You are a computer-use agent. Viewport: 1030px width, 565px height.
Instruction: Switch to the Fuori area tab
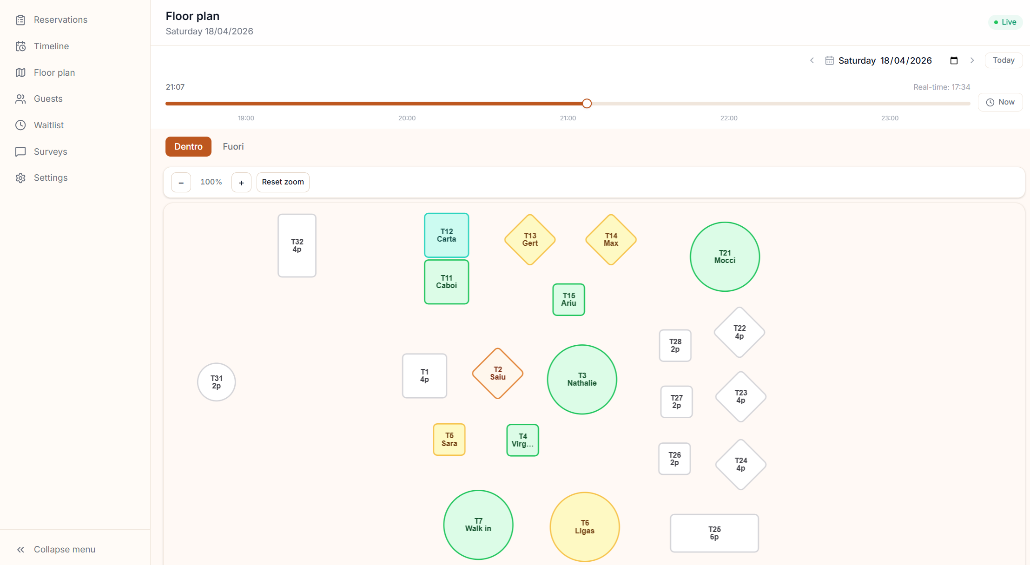tap(233, 146)
